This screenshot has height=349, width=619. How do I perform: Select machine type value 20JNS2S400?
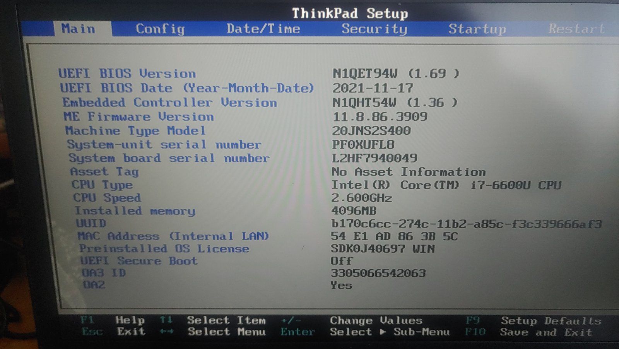[x=371, y=131]
